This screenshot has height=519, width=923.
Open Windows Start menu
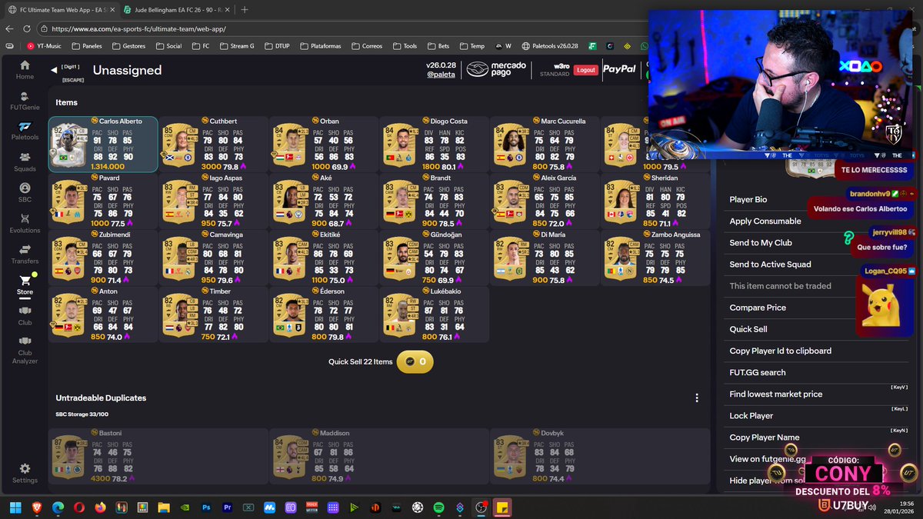click(x=15, y=507)
